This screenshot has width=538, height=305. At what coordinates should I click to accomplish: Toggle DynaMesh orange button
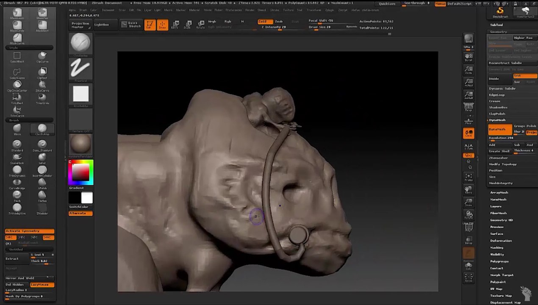[x=499, y=129]
